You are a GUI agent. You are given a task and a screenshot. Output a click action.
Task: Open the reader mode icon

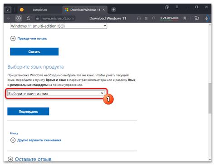coord(146,18)
